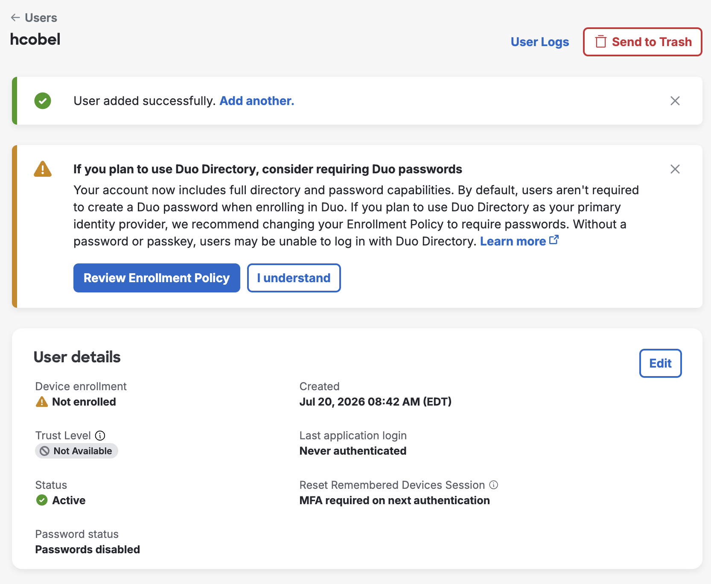Click the 'Not Available' trust level badge
The image size is (711, 584).
(x=76, y=451)
